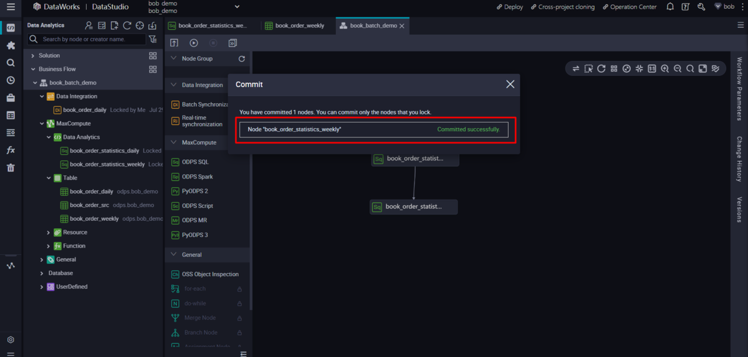Click the 1:1 actual size canvas icon

pos(652,69)
